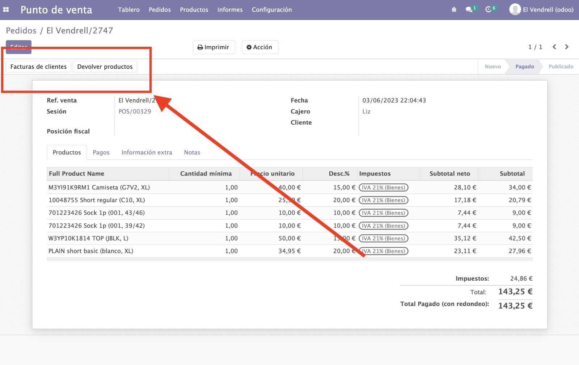The height and width of the screenshot is (365, 579).
Task: Open the apps grid menu icon
Action: tap(6, 10)
